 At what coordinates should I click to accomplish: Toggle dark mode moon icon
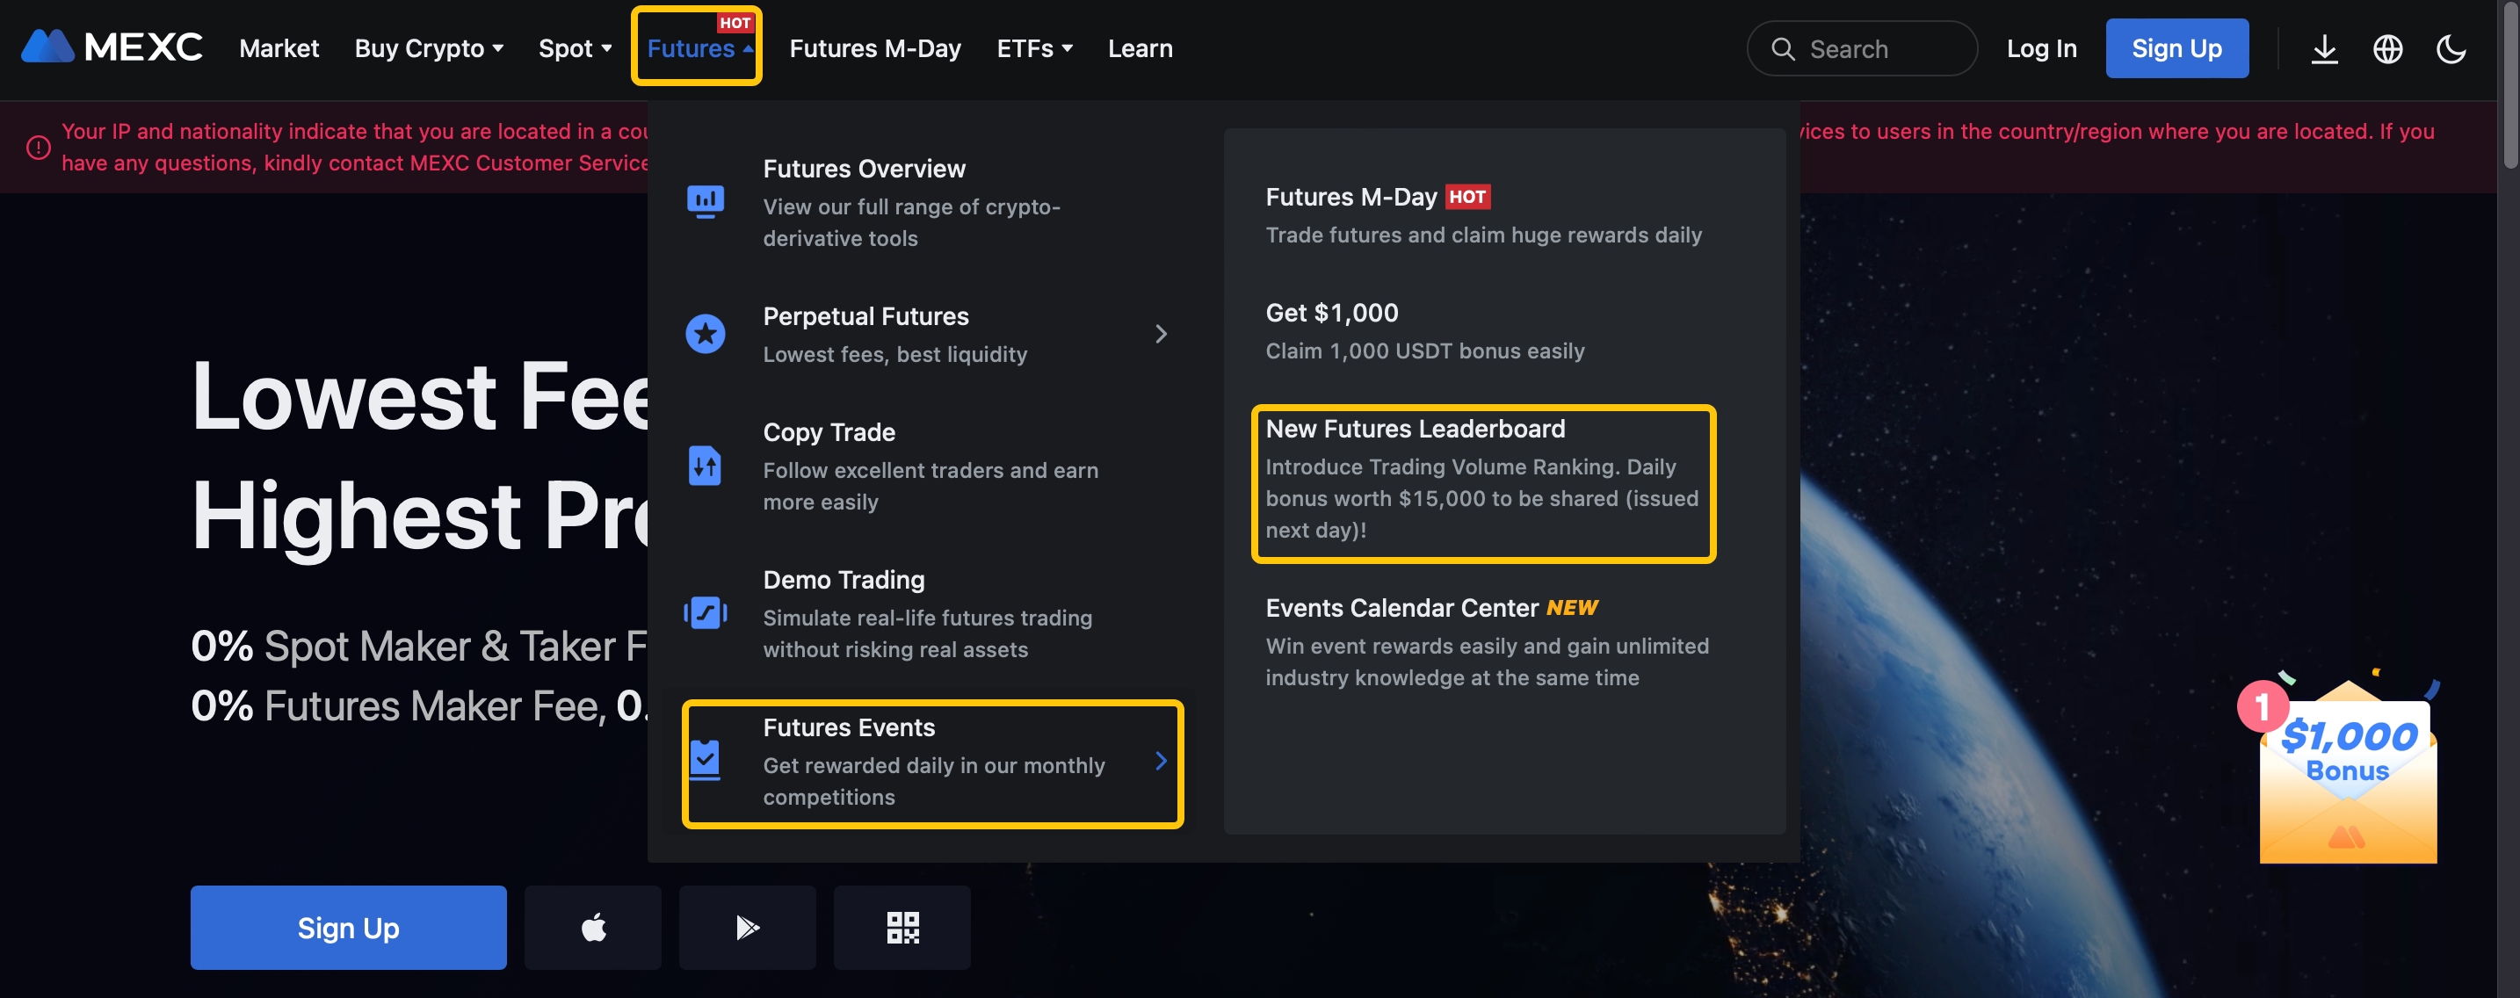click(x=2451, y=49)
